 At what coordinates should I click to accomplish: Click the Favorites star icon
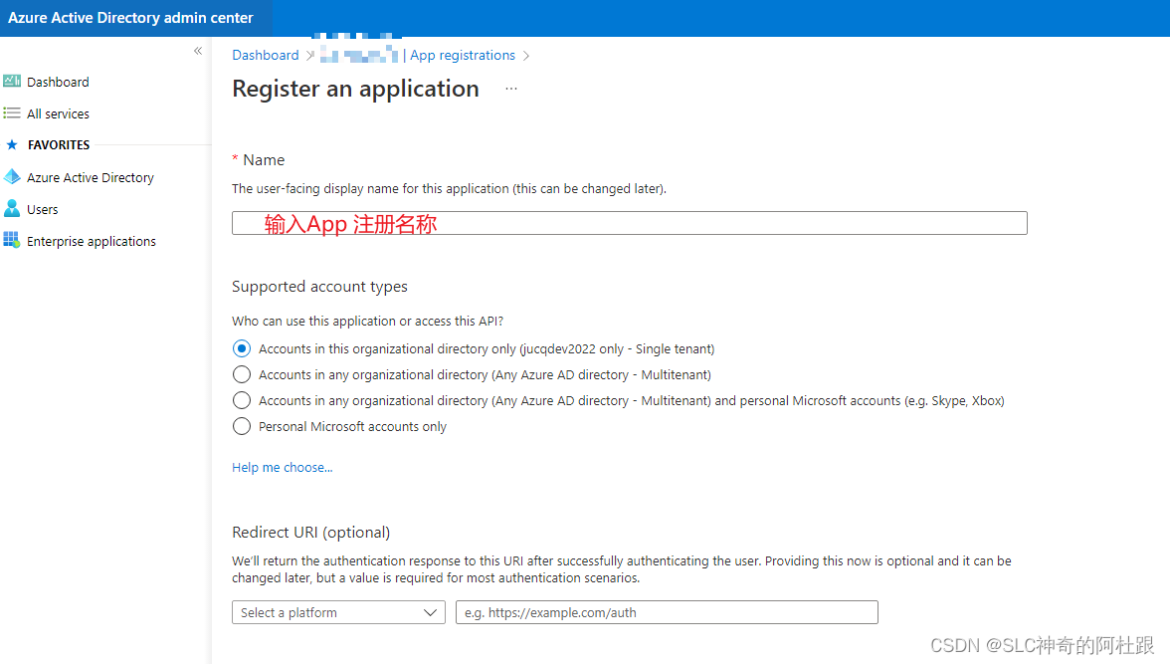(12, 144)
